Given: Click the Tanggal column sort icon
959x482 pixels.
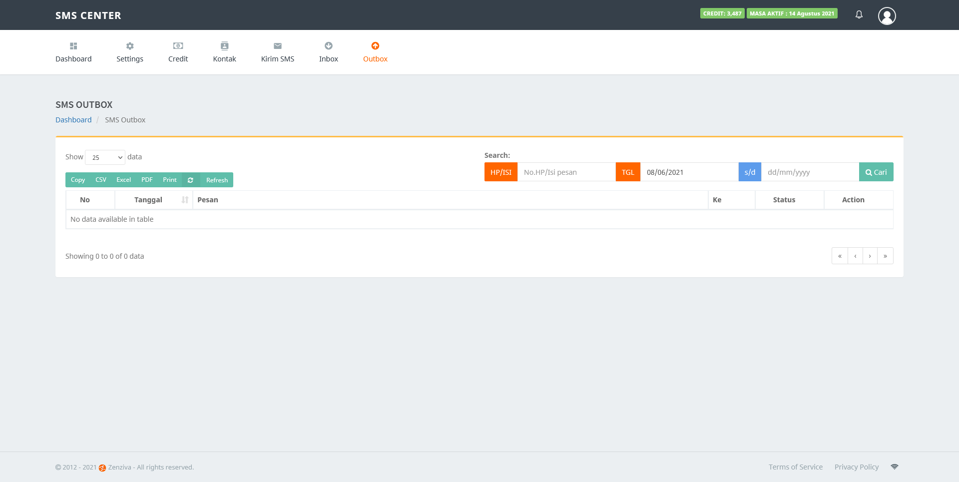Looking at the screenshot, I should pyautogui.click(x=185, y=200).
